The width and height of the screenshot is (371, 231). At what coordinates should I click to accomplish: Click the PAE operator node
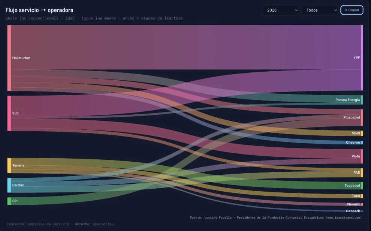point(362,173)
